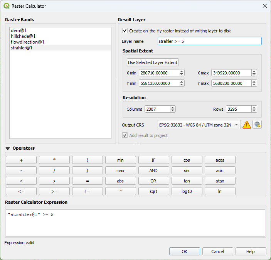Insert the OR operator

pos(154,181)
